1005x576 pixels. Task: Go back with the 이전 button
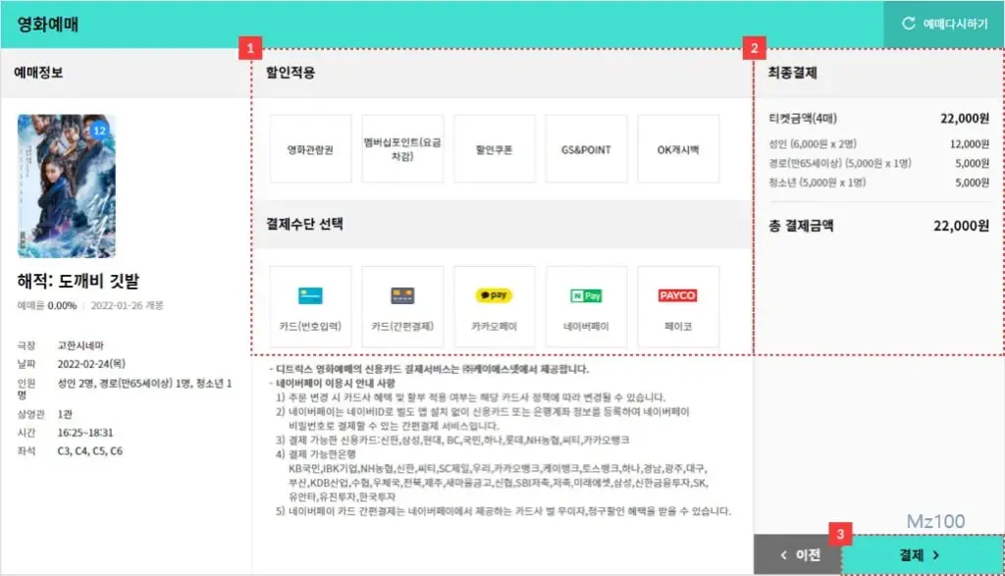click(798, 555)
